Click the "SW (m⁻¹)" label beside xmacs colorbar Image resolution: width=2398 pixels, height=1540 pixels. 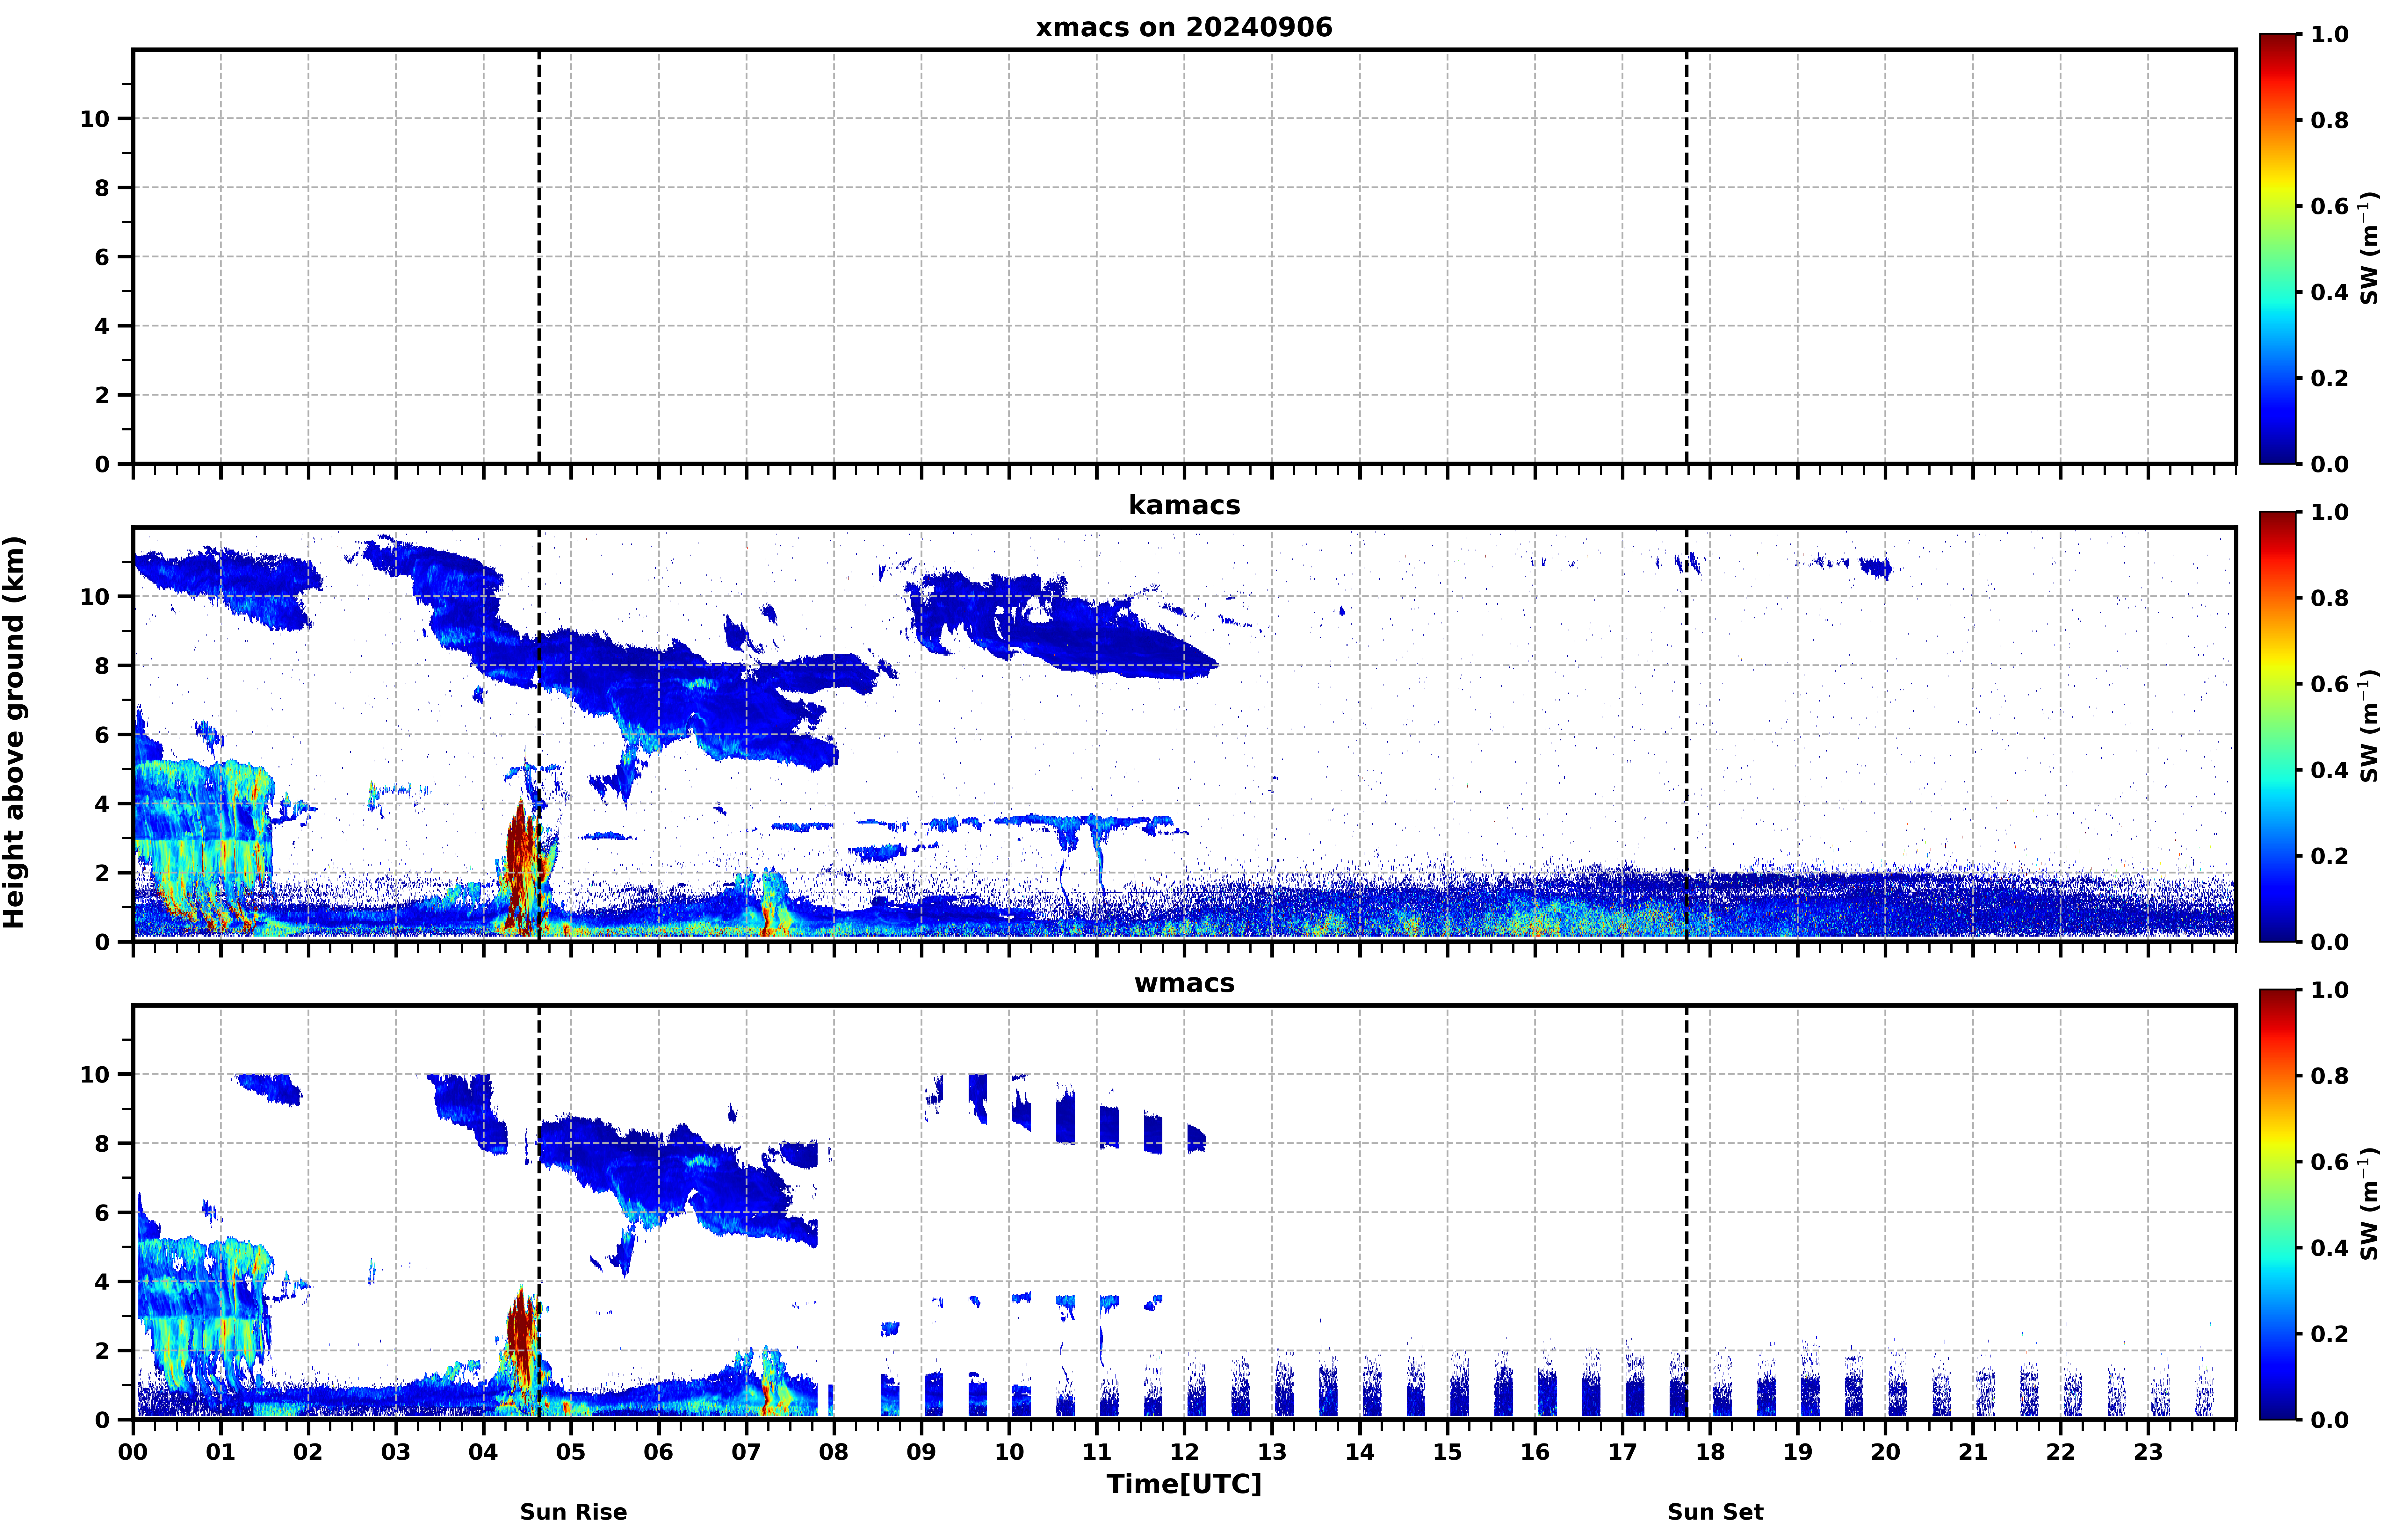[2369, 248]
